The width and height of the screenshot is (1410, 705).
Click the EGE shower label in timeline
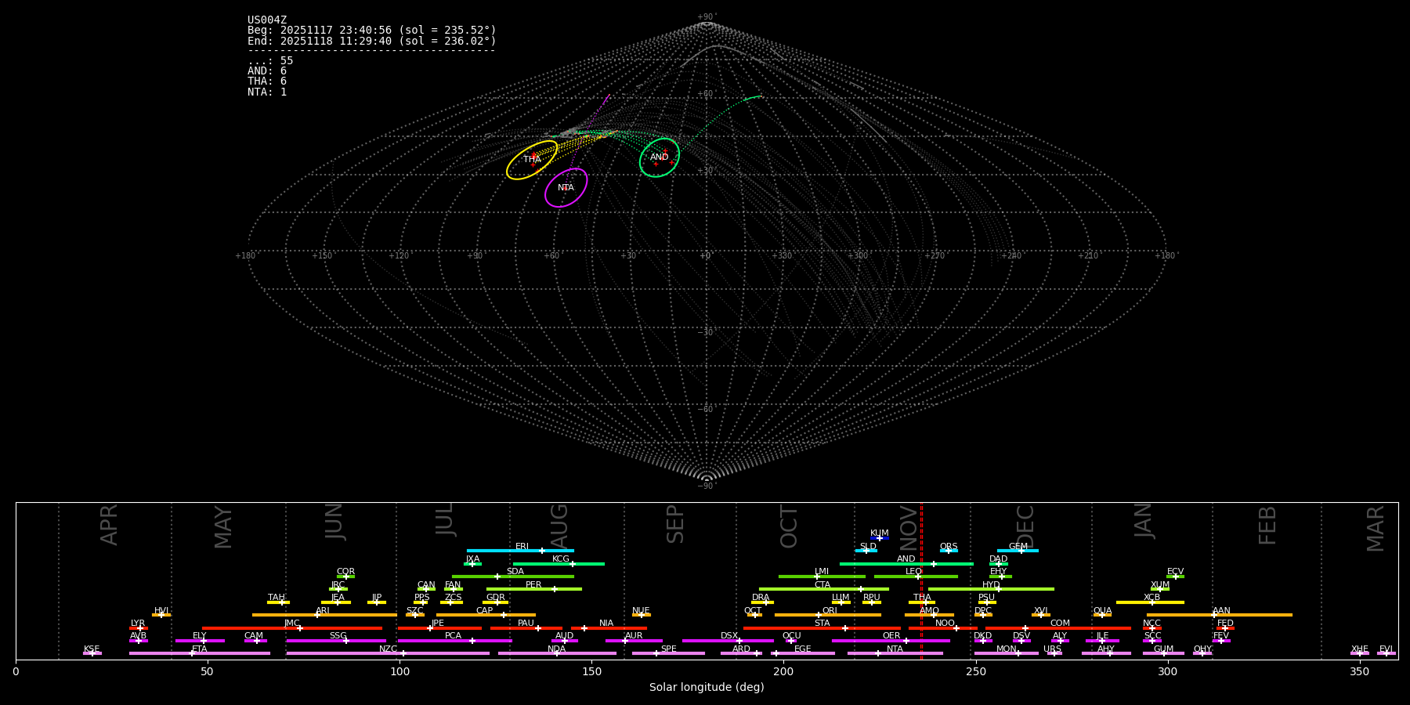click(803, 649)
